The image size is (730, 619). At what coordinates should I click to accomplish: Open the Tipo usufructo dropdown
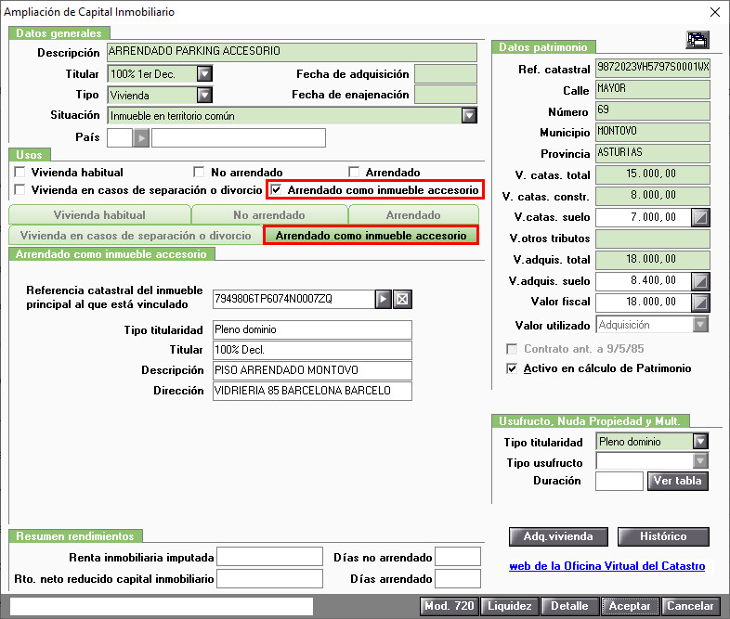[700, 461]
